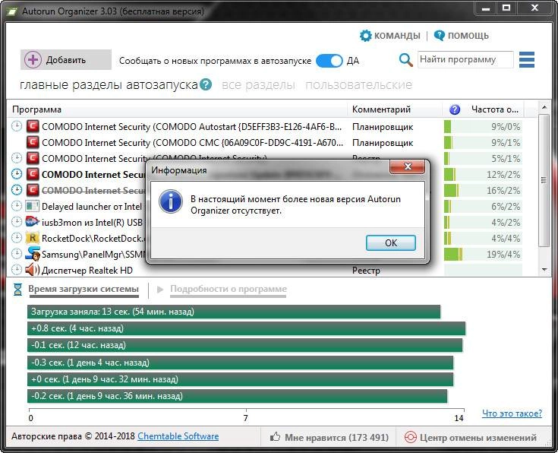This screenshot has height=453, width=558.
Task: Open the hamburger menu icon
Action: (527, 59)
